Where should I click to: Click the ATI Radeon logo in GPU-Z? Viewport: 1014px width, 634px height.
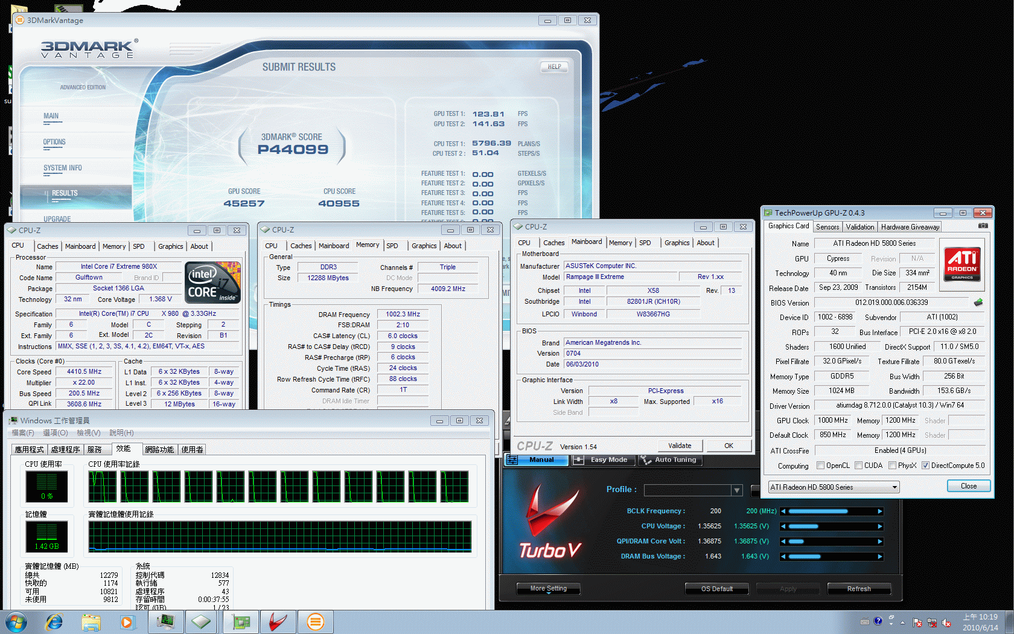click(x=962, y=264)
